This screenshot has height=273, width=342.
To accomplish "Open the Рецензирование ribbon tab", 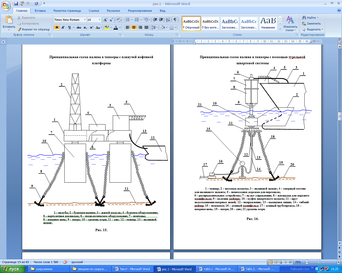I will (x=140, y=11).
